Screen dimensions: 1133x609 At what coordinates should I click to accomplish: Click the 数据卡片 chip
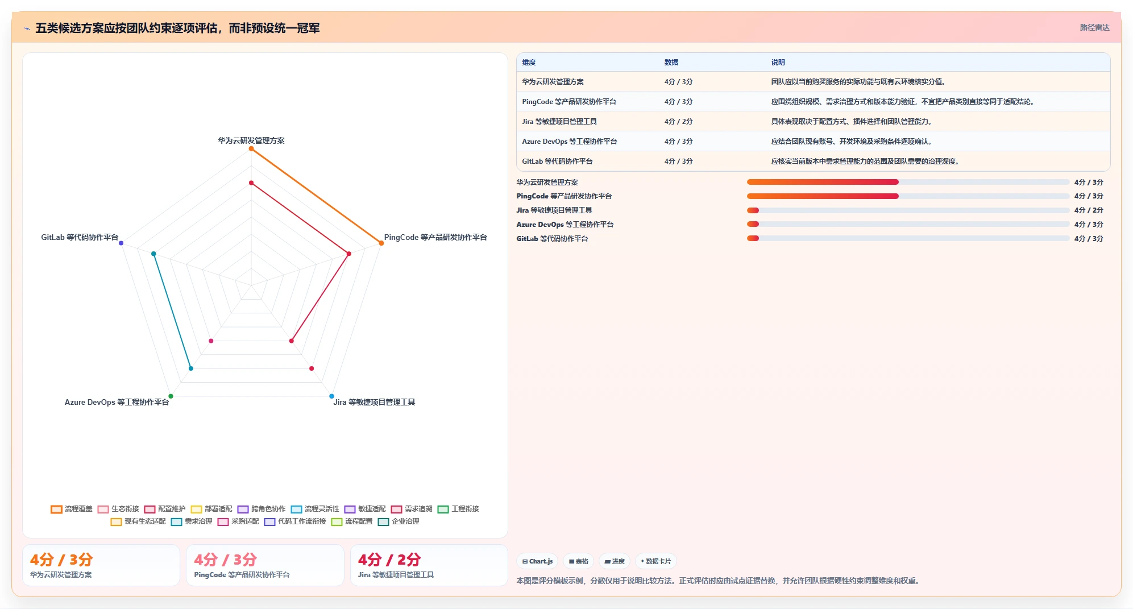tap(655, 561)
